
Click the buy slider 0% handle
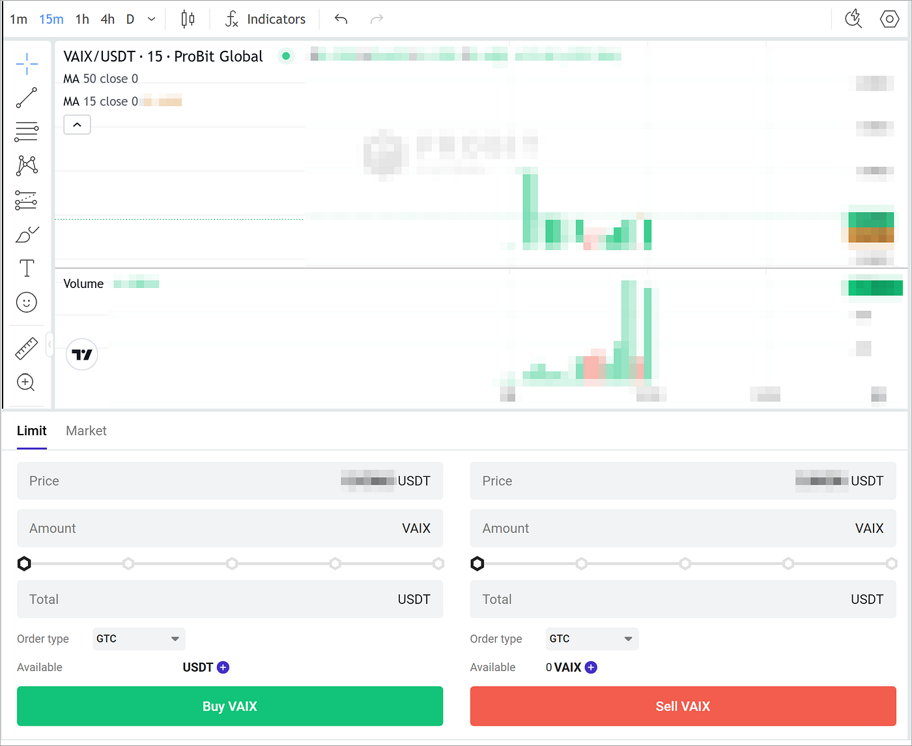point(24,563)
